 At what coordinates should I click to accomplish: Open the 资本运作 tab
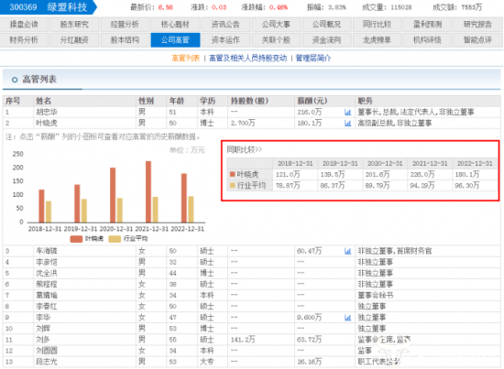[x=225, y=40]
